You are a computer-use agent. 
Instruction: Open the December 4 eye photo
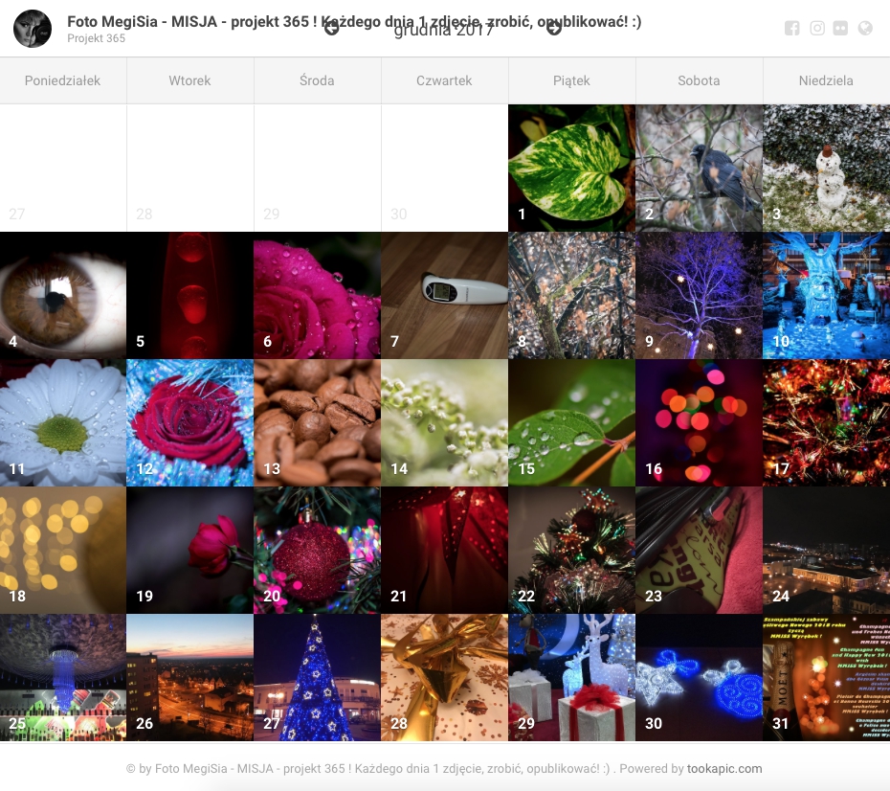[63, 295]
